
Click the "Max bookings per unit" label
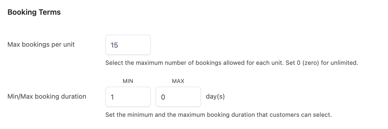[41, 44]
